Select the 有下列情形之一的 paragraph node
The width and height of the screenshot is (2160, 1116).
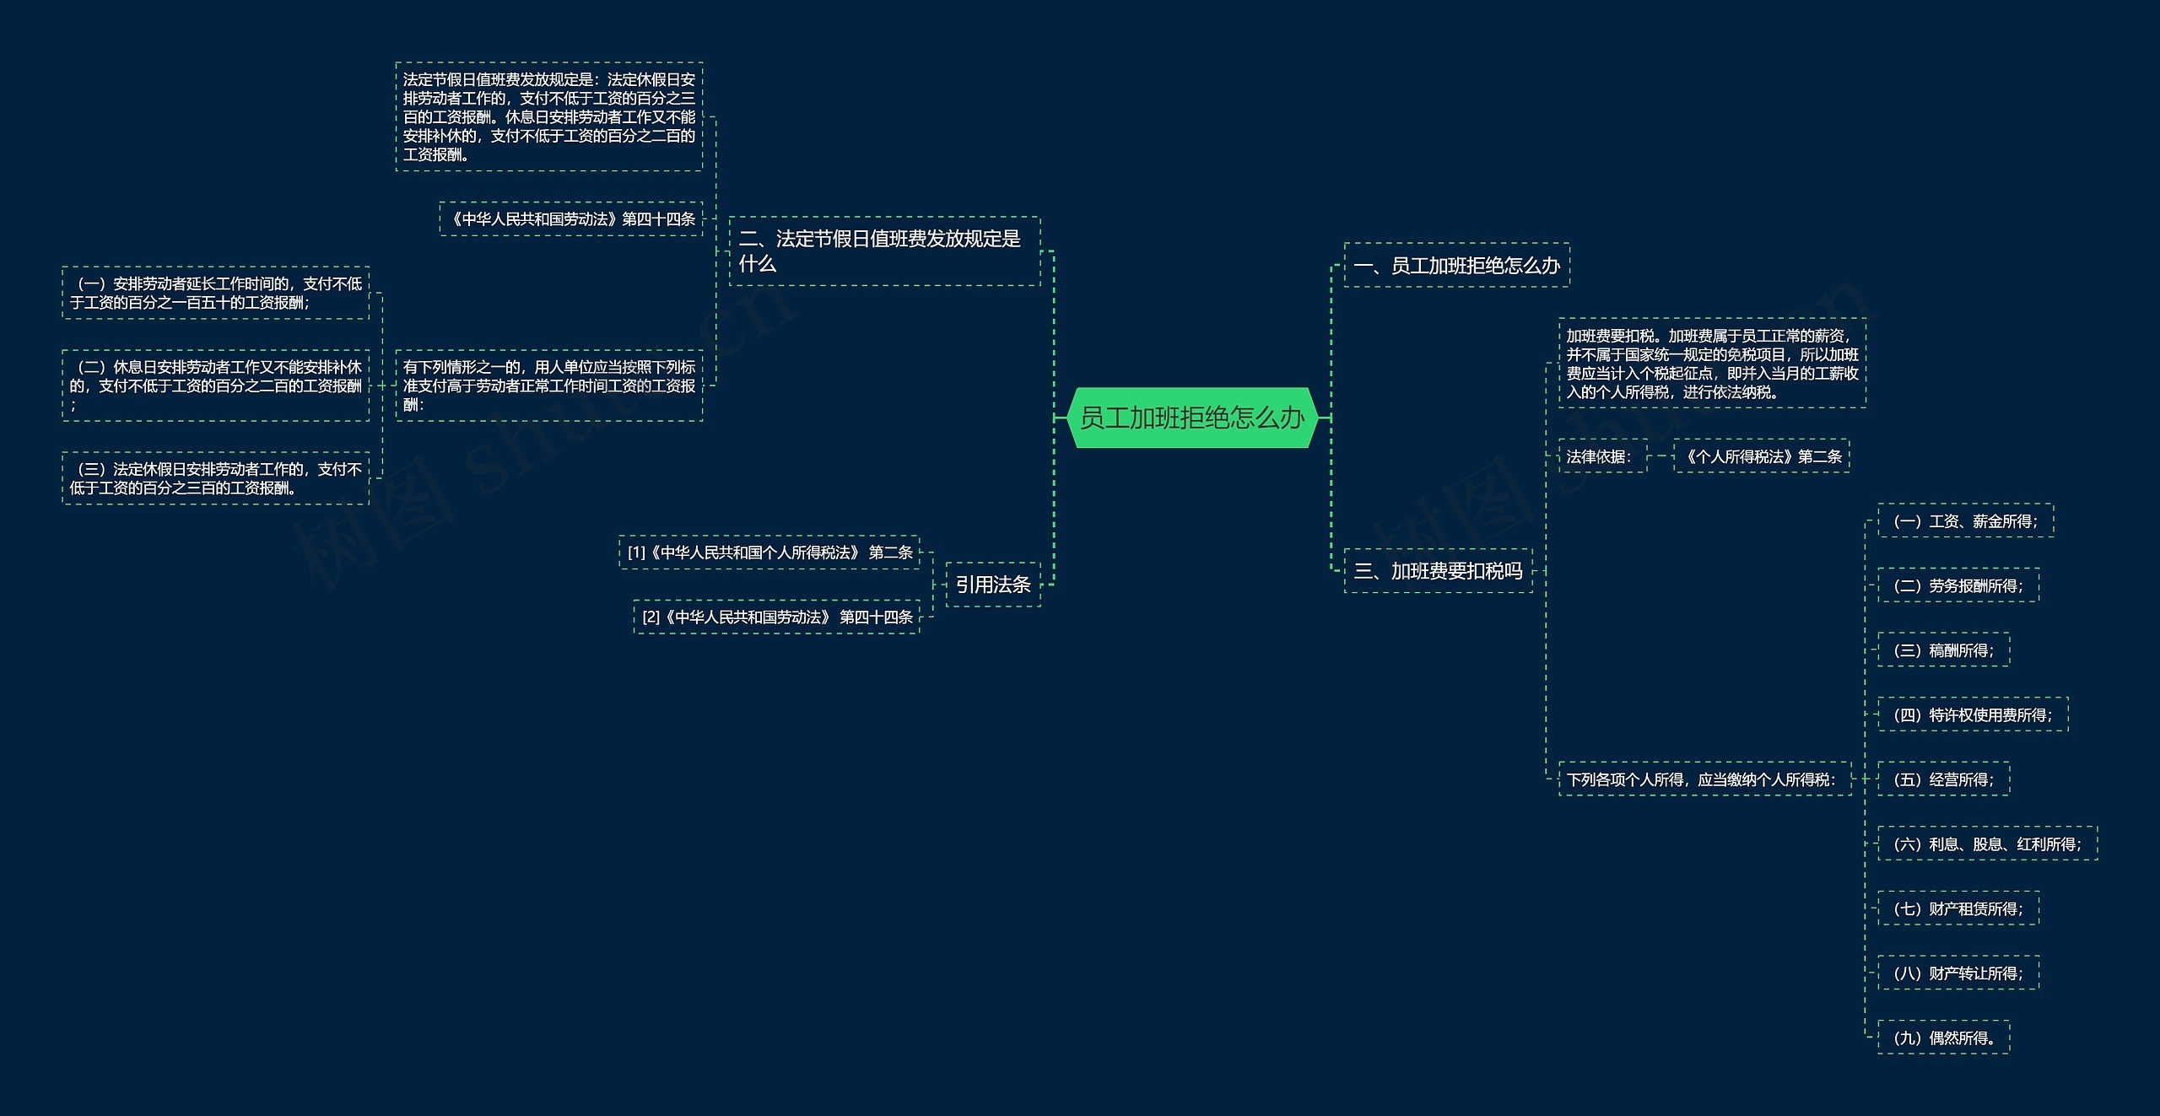coord(549,385)
